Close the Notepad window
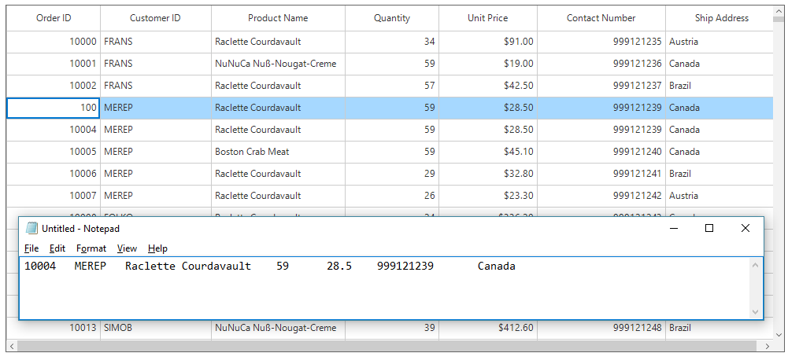Image resolution: width=788 pixels, height=353 pixels. click(745, 229)
